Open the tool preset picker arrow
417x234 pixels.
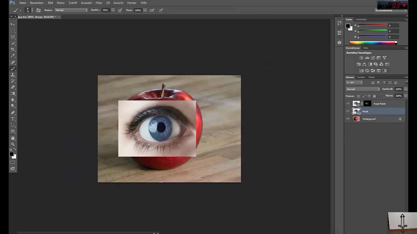point(20,10)
